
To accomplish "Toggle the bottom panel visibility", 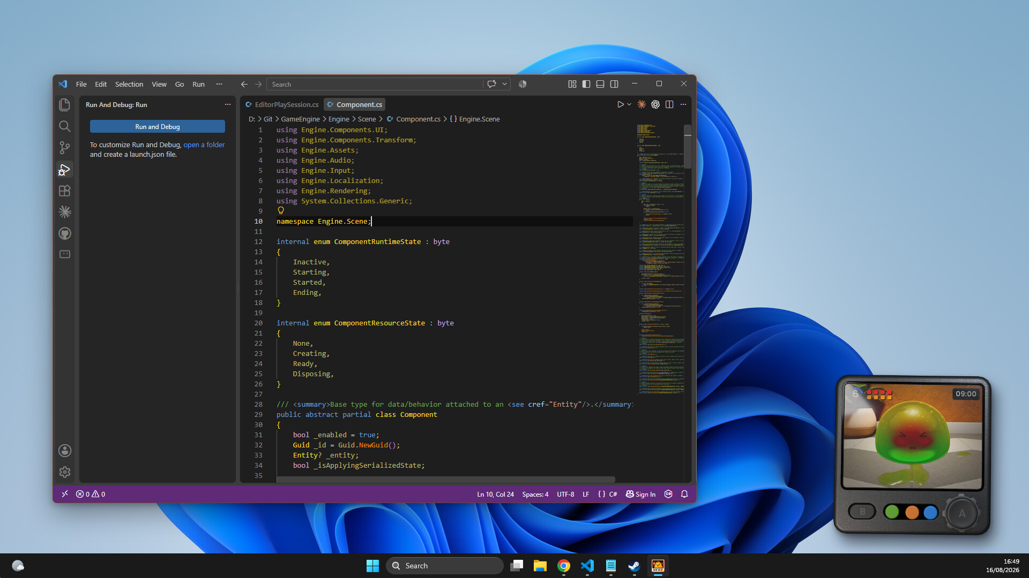I will coord(600,84).
